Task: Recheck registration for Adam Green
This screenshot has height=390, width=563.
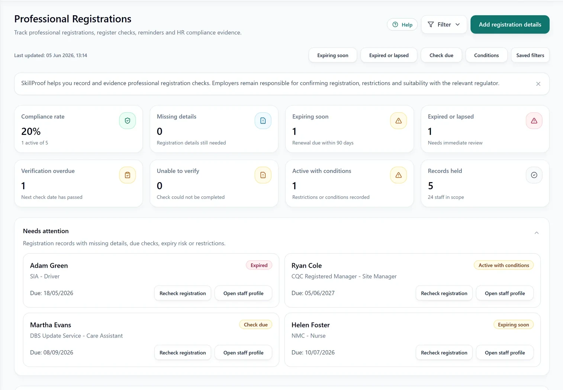Action: (183, 293)
